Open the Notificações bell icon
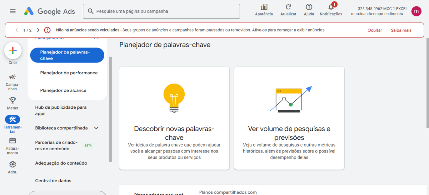The width and height of the screenshot is (429, 195). 331,7
